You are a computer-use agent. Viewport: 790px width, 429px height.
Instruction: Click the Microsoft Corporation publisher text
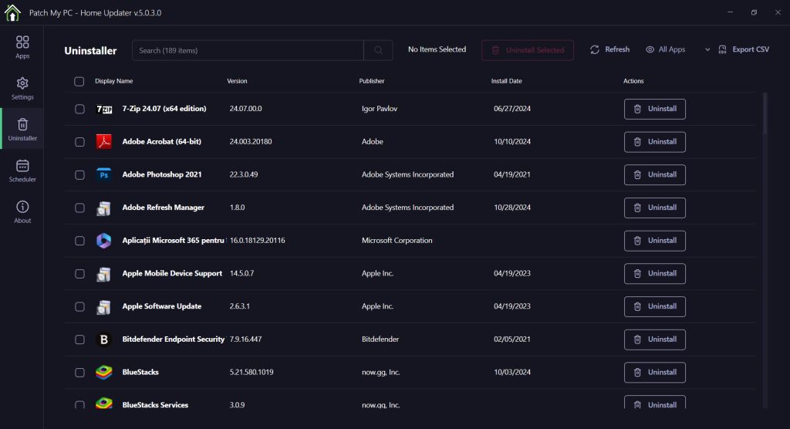pos(397,241)
